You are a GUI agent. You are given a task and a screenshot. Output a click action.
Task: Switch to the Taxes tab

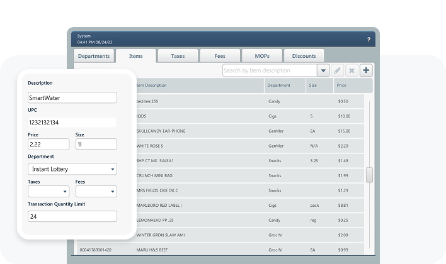[178, 56]
